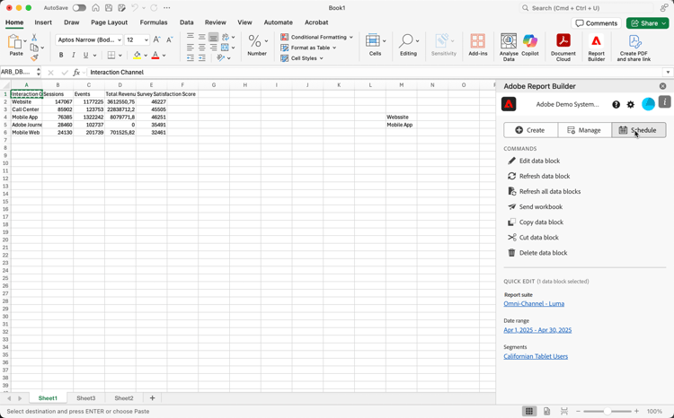Select cell containing Call Center
Screen dimensions: 674x418
coord(26,109)
